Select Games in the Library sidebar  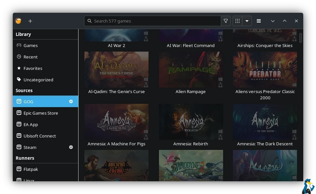[30, 45]
